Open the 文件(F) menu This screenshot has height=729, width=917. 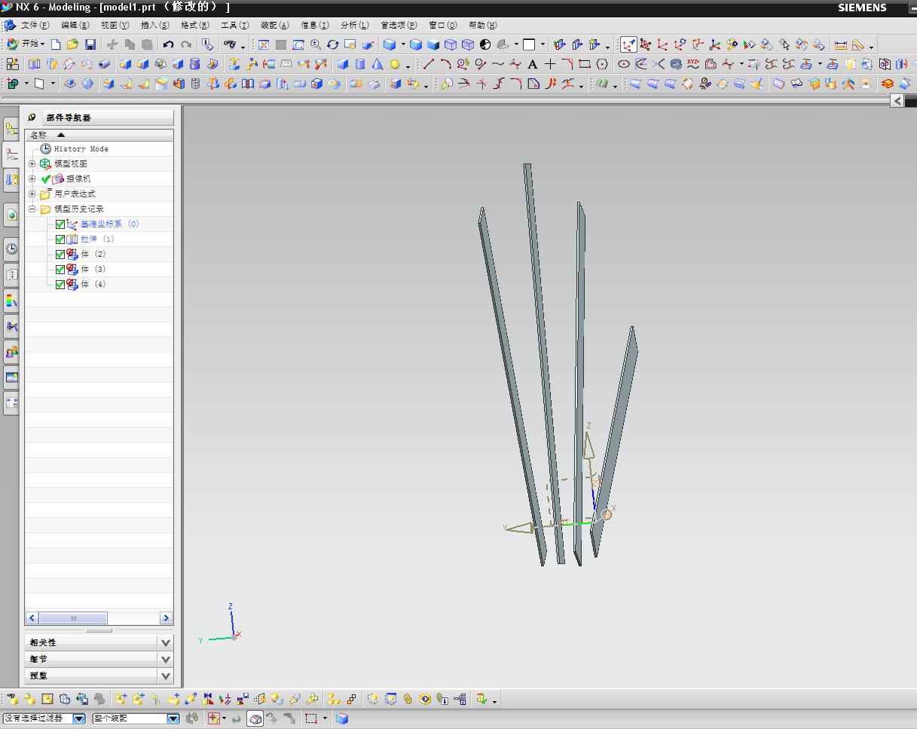tap(35, 25)
